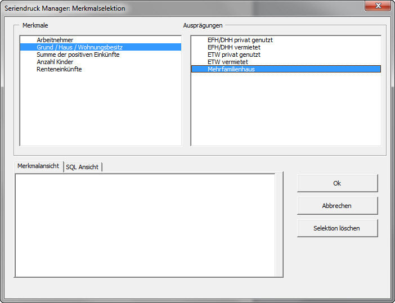Click inside the Merkmalansicht text area
This screenshot has width=395, height=303.
coord(145,225)
